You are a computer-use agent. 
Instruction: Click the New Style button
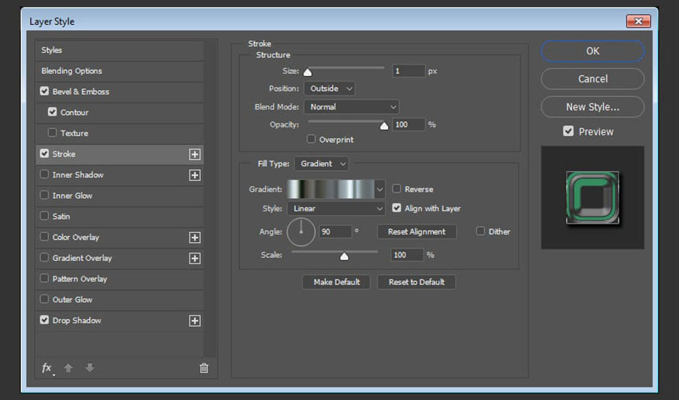pyautogui.click(x=592, y=107)
